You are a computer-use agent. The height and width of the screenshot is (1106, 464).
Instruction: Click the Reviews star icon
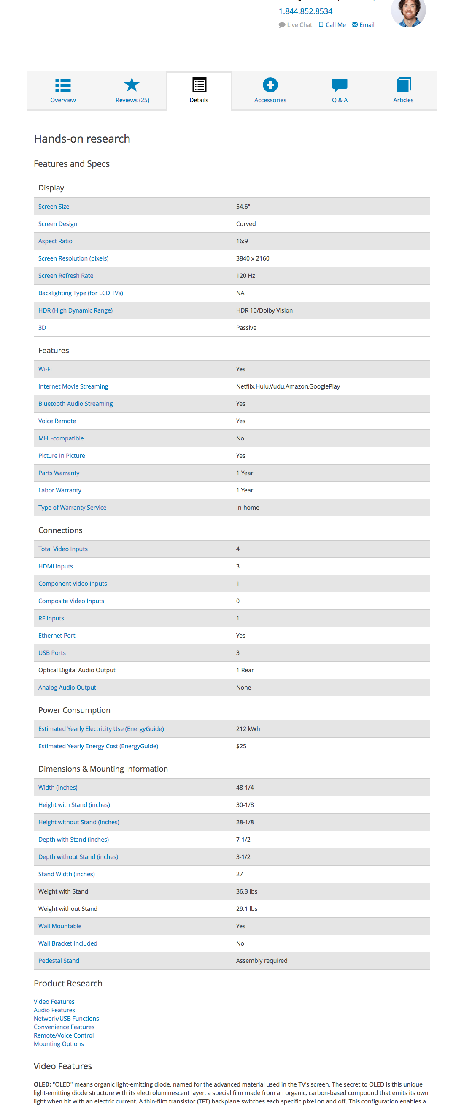click(132, 84)
